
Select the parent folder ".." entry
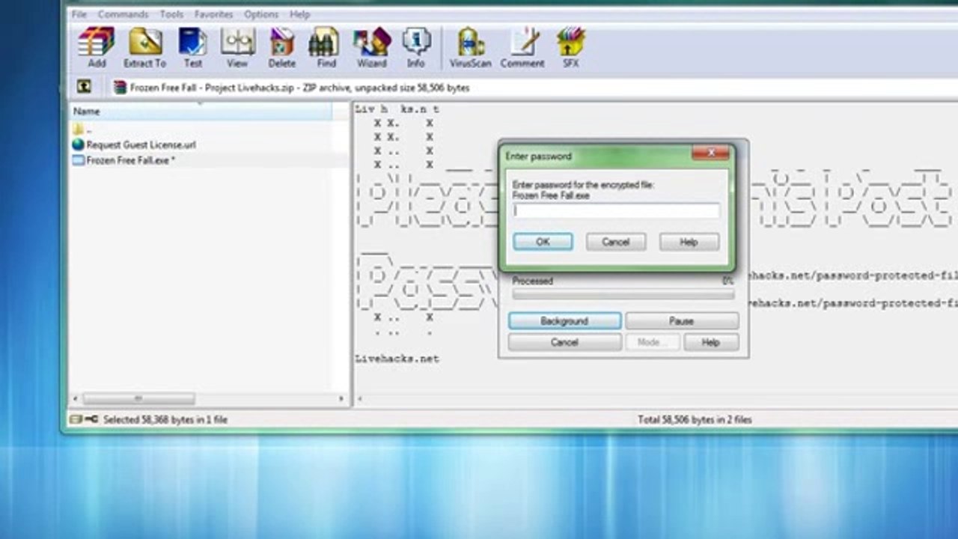pos(79,130)
